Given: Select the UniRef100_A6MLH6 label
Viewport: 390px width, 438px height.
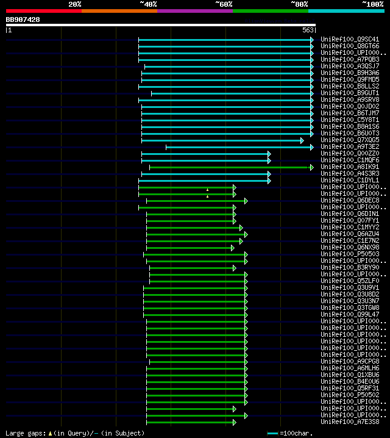Looking at the screenshot, I should click(350, 368).
